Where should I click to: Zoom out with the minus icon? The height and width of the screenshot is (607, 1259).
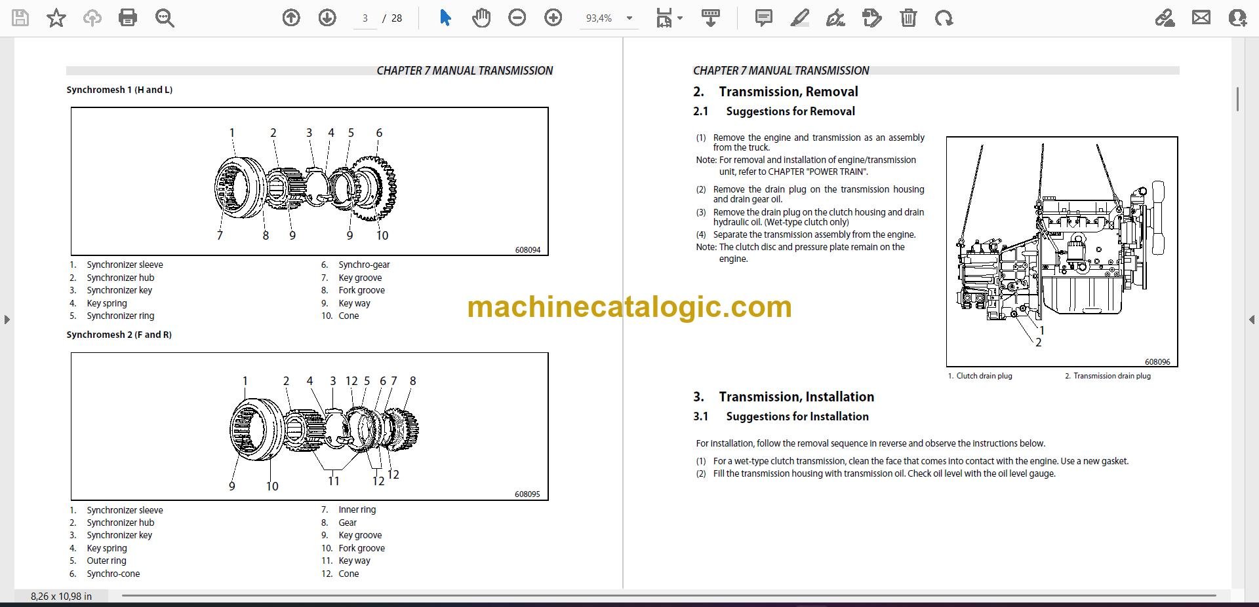click(517, 18)
